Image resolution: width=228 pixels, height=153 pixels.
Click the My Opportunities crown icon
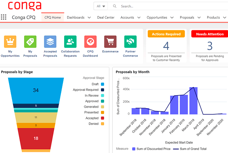click(x=10, y=42)
